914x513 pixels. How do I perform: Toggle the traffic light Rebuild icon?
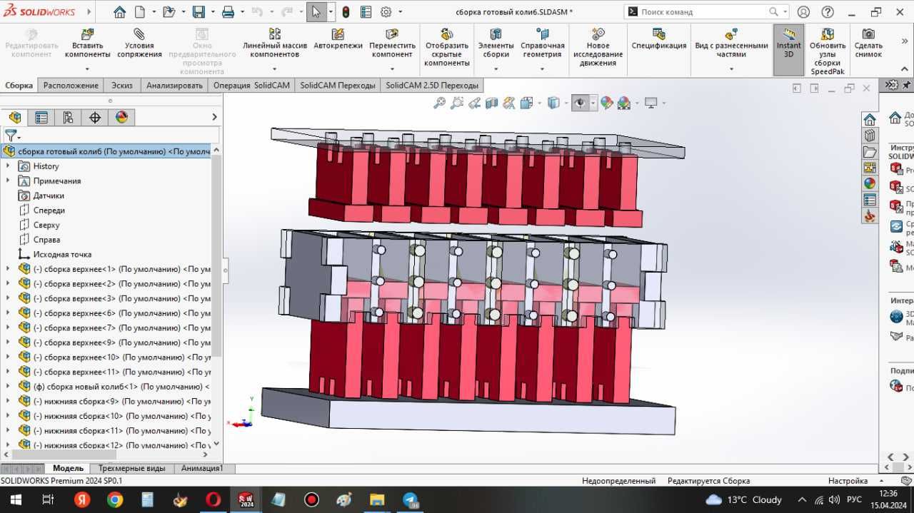point(346,12)
